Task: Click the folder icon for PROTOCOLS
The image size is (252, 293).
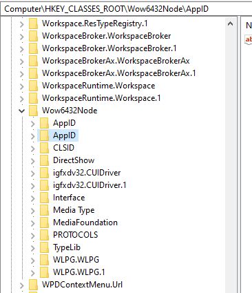Action: 44,235
